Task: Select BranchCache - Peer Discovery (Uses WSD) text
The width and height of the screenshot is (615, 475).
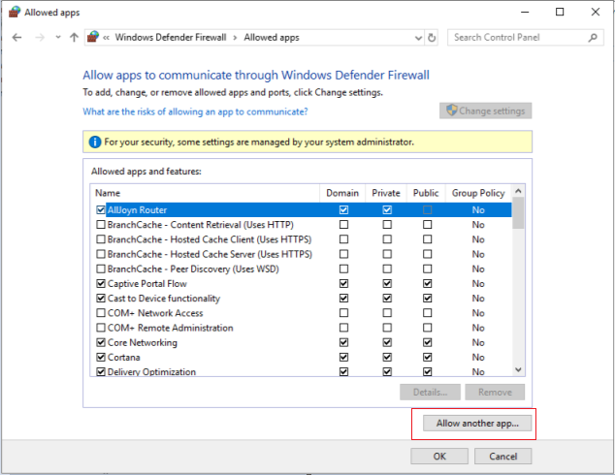Action: point(193,269)
